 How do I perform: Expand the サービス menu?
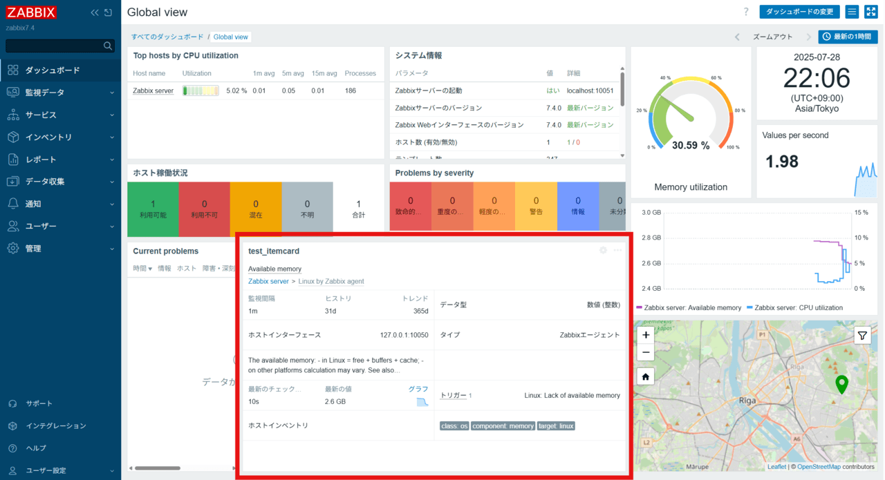(x=60, y=115)
